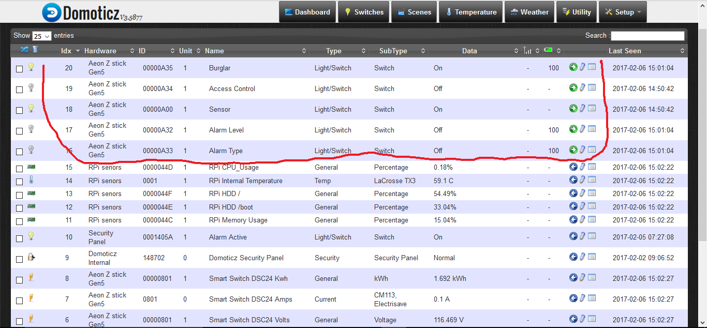The height and width of the screenshot is (328, 707).
Task: Click the blue remove arrow for RPi CPU_Usage
Action: [573, 167]
